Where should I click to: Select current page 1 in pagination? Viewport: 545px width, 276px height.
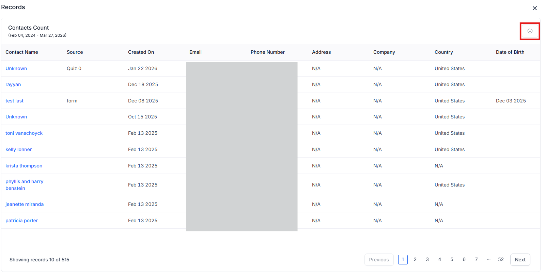click(403, 259)
